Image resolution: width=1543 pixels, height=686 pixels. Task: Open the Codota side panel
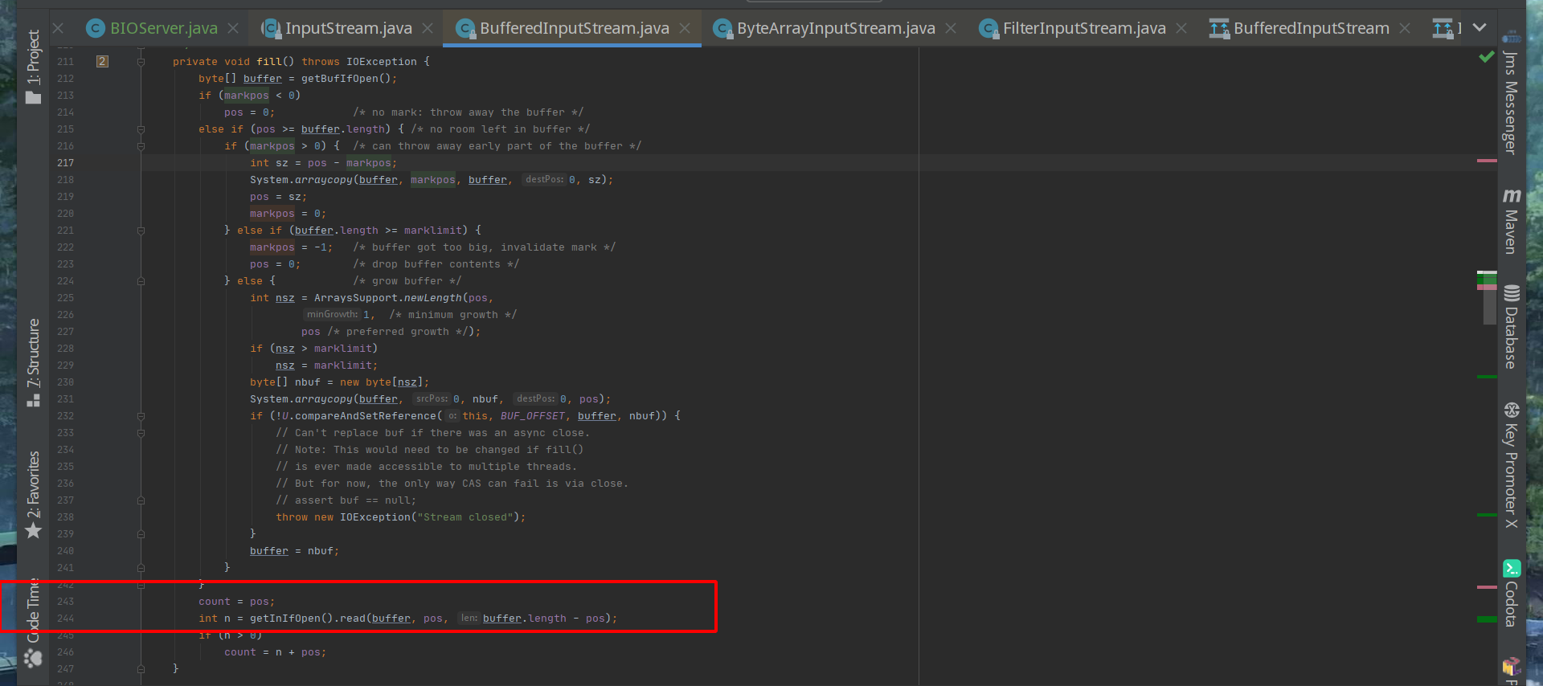tap(1511, 594)
